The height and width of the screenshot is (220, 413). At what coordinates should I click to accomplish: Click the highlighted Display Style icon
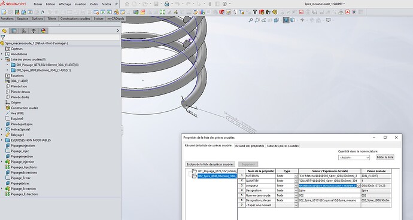tap(286, 20)
